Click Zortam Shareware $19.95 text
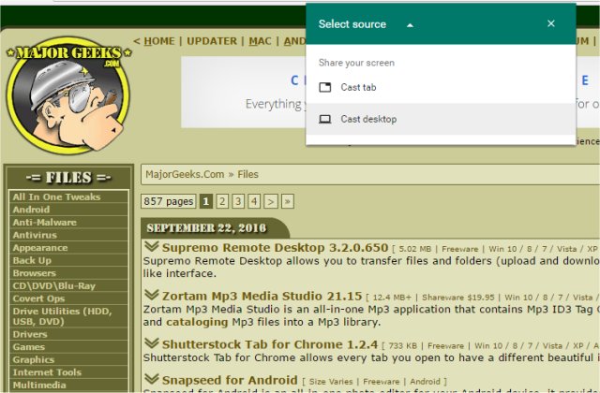600x393 pixels. click(x=458, y=298)
